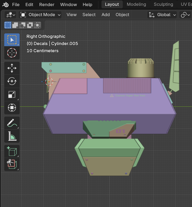This screenshot has width=192, height=207.
Task: Switch to the Layout workspace tab
Action: [x=112, y=4]
